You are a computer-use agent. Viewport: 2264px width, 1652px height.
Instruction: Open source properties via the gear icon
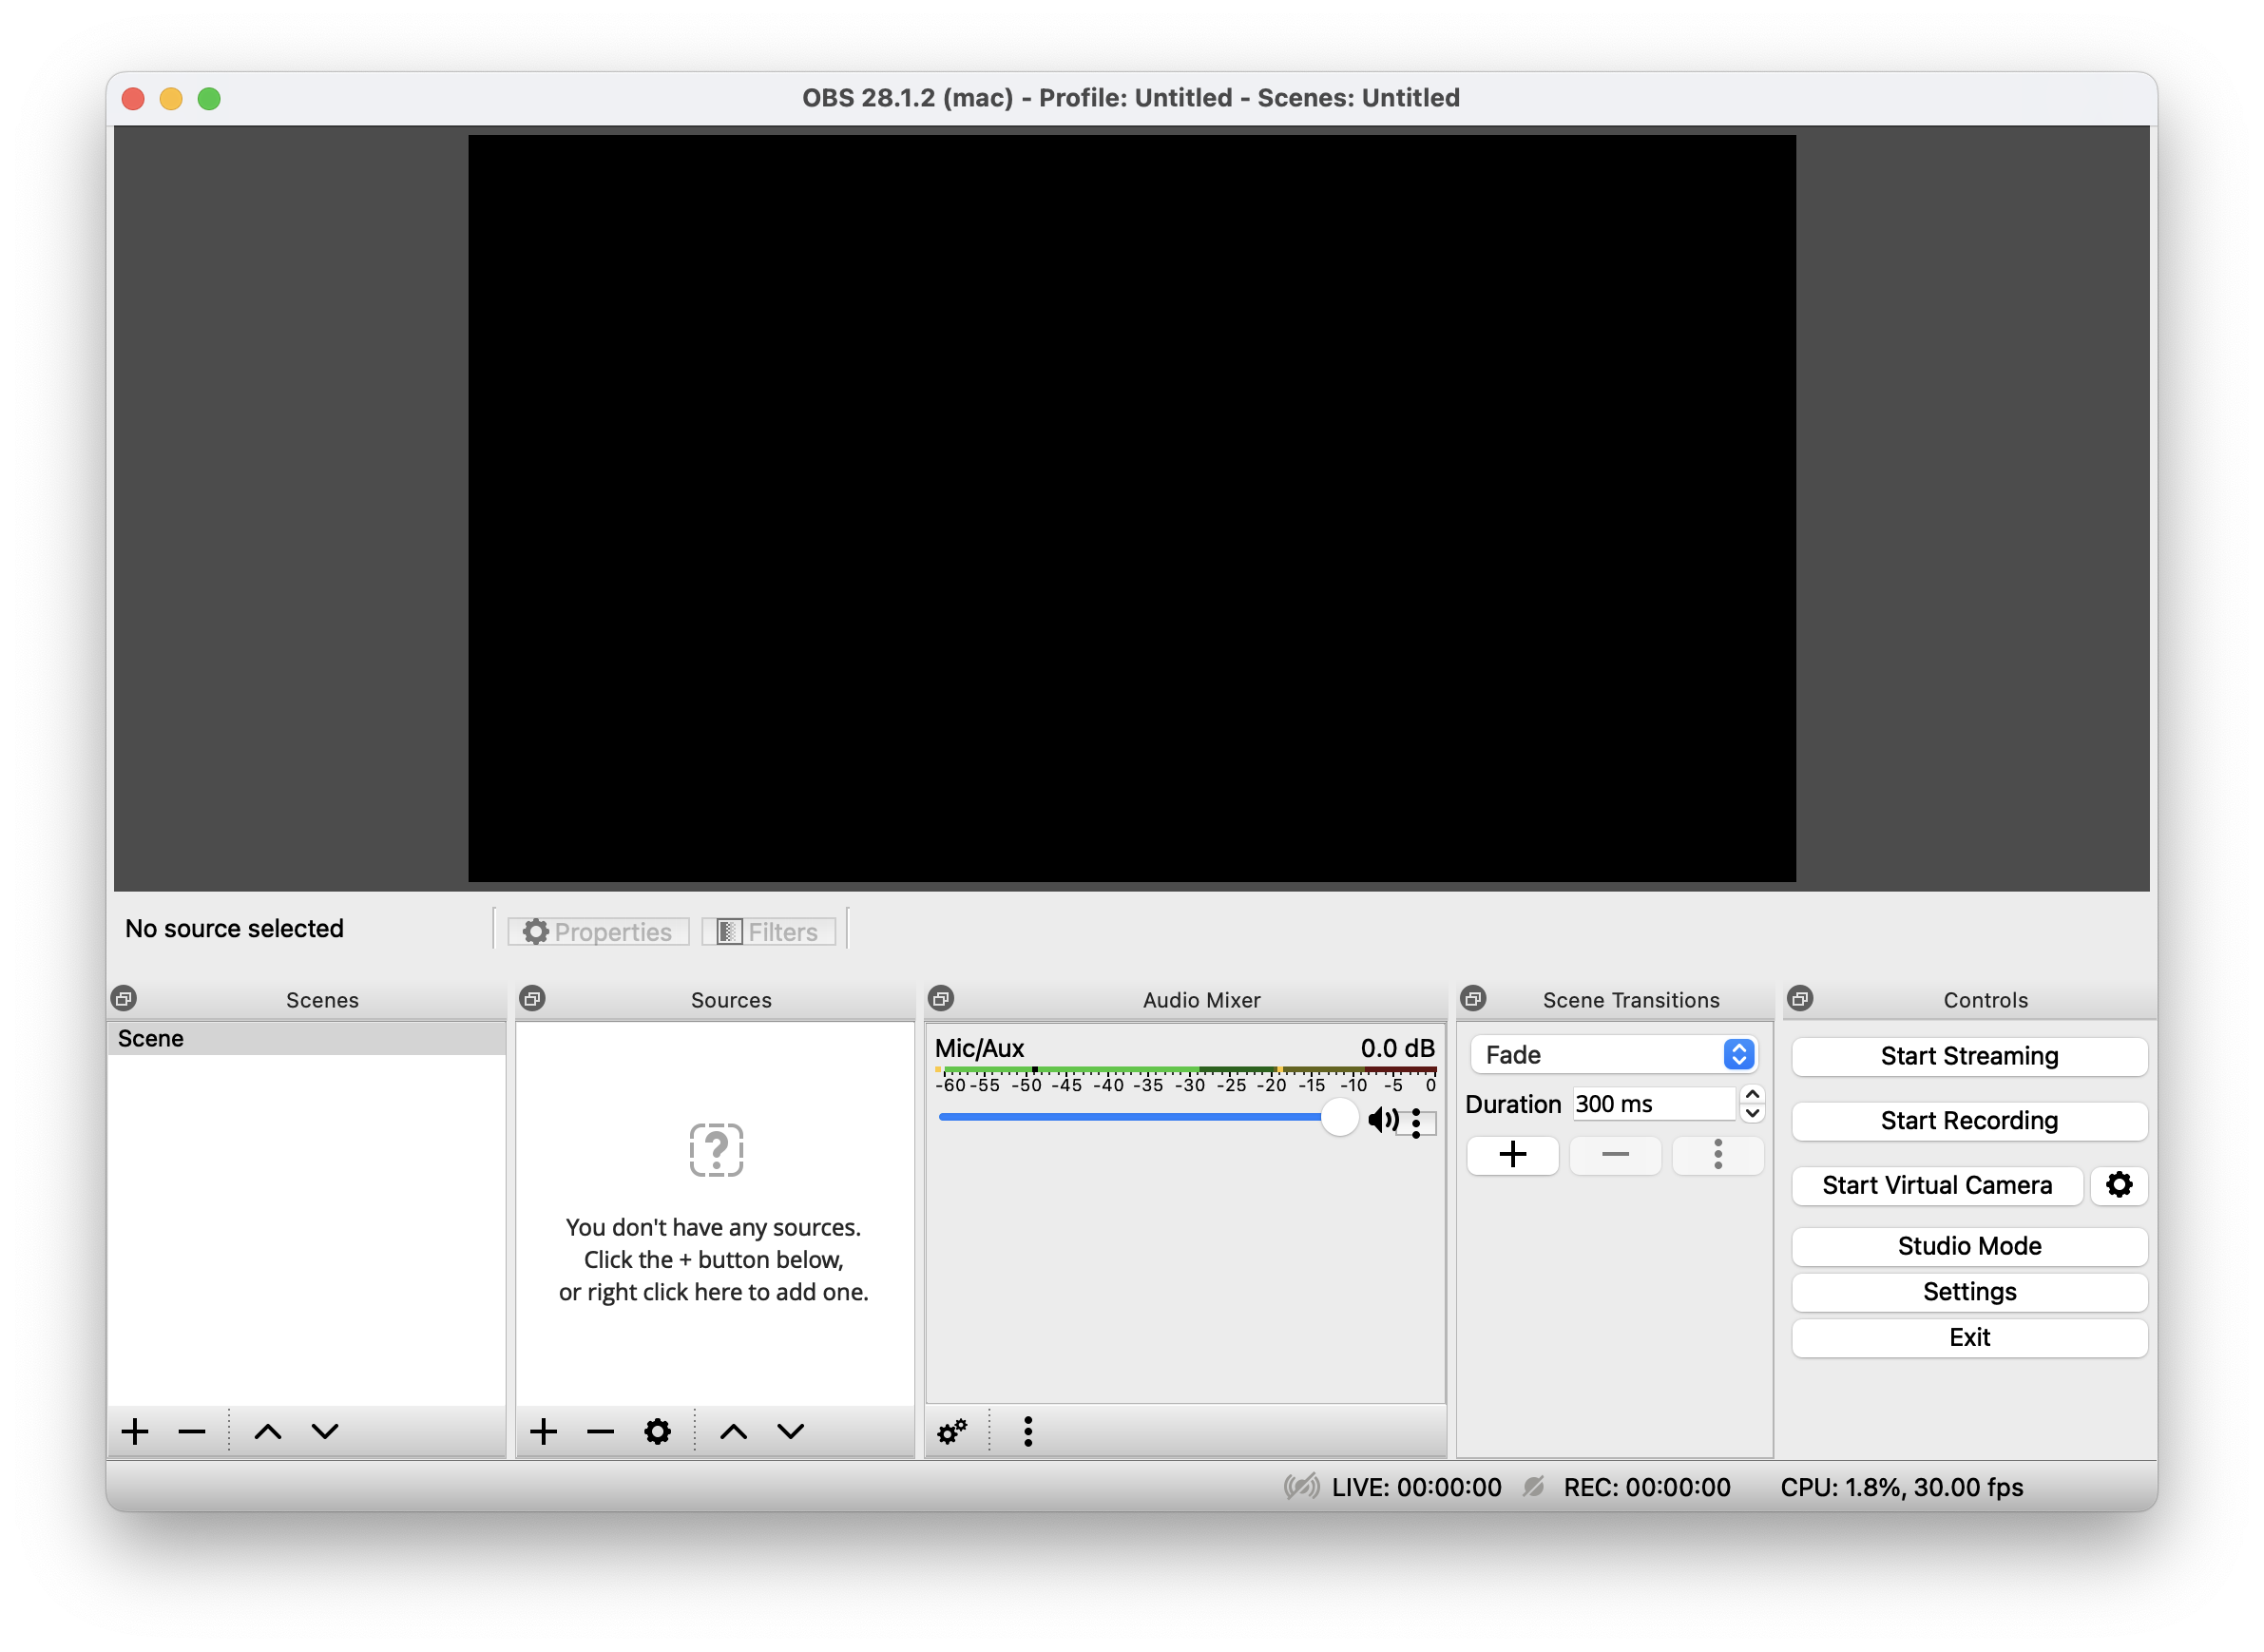pyautogui.click(x=657, y=1431)
